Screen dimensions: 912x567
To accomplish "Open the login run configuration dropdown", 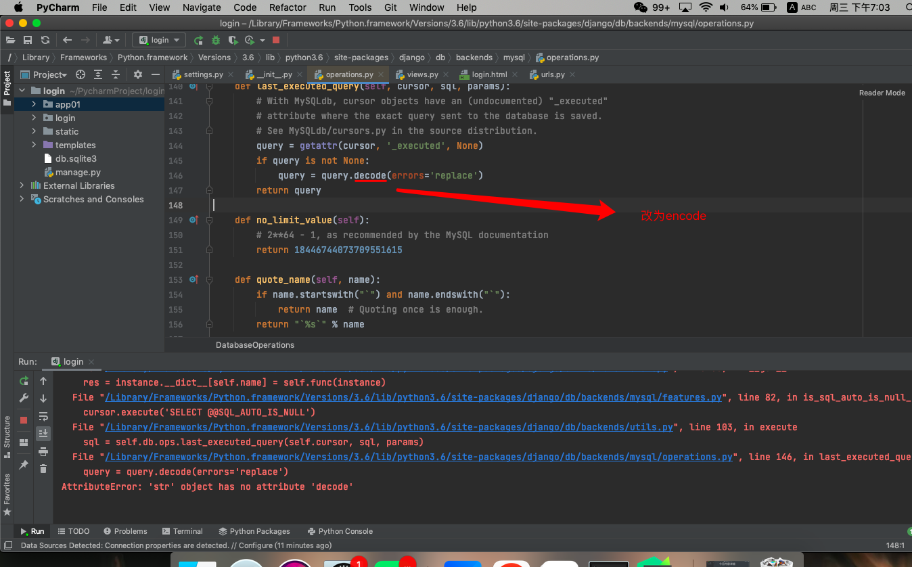I will tap(159, 40).
